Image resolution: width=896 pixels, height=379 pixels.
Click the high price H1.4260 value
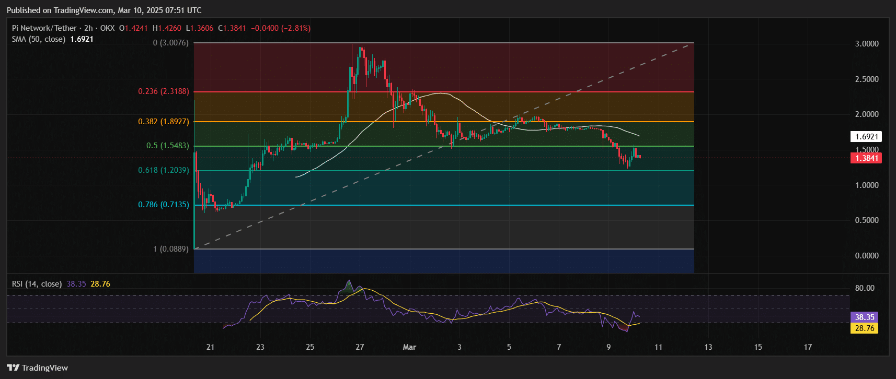[167, 28]
